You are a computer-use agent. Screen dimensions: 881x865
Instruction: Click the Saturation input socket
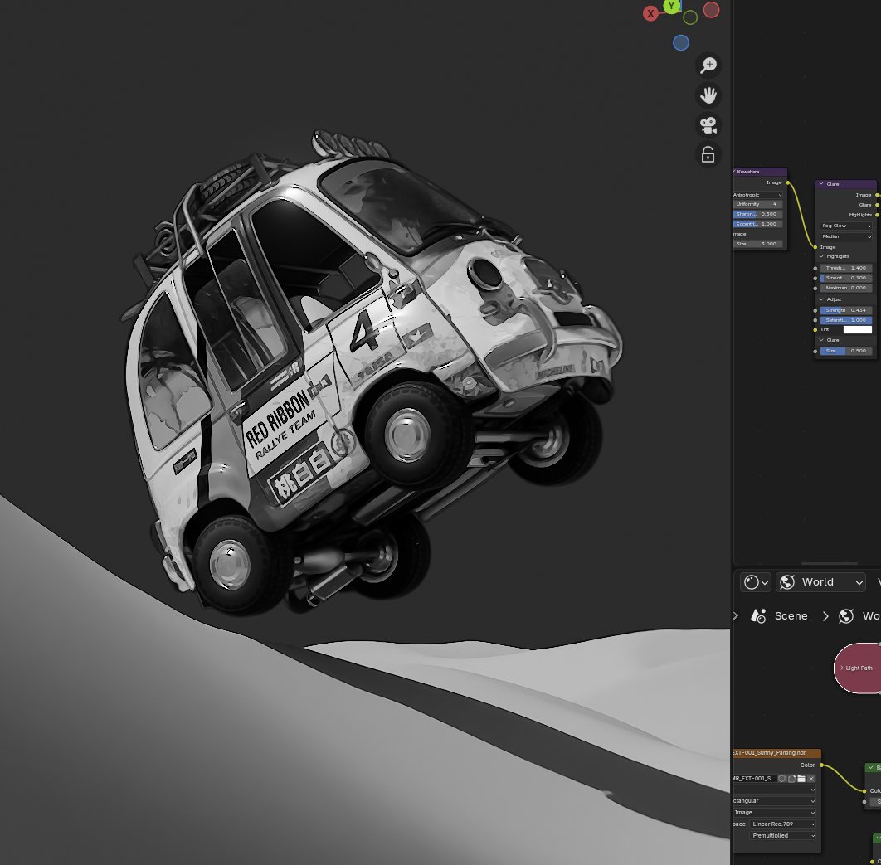pos(815,320)
